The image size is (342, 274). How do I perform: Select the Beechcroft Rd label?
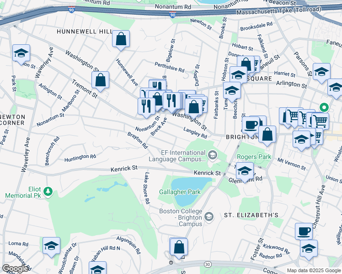(52, 151)
